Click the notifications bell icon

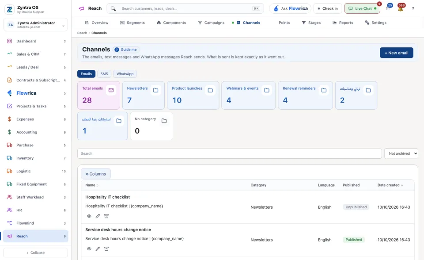[x=401, y=9]
